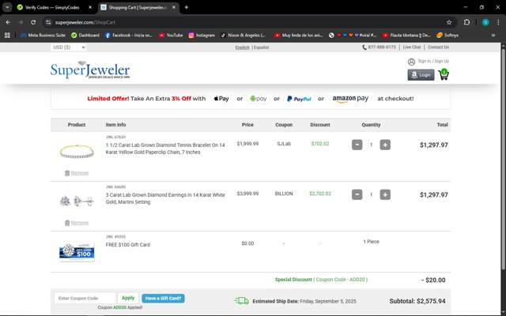The width and height of the screenshot is (506, 316).
Task: Click the address bar URL
Action: (x=85, y=22)
